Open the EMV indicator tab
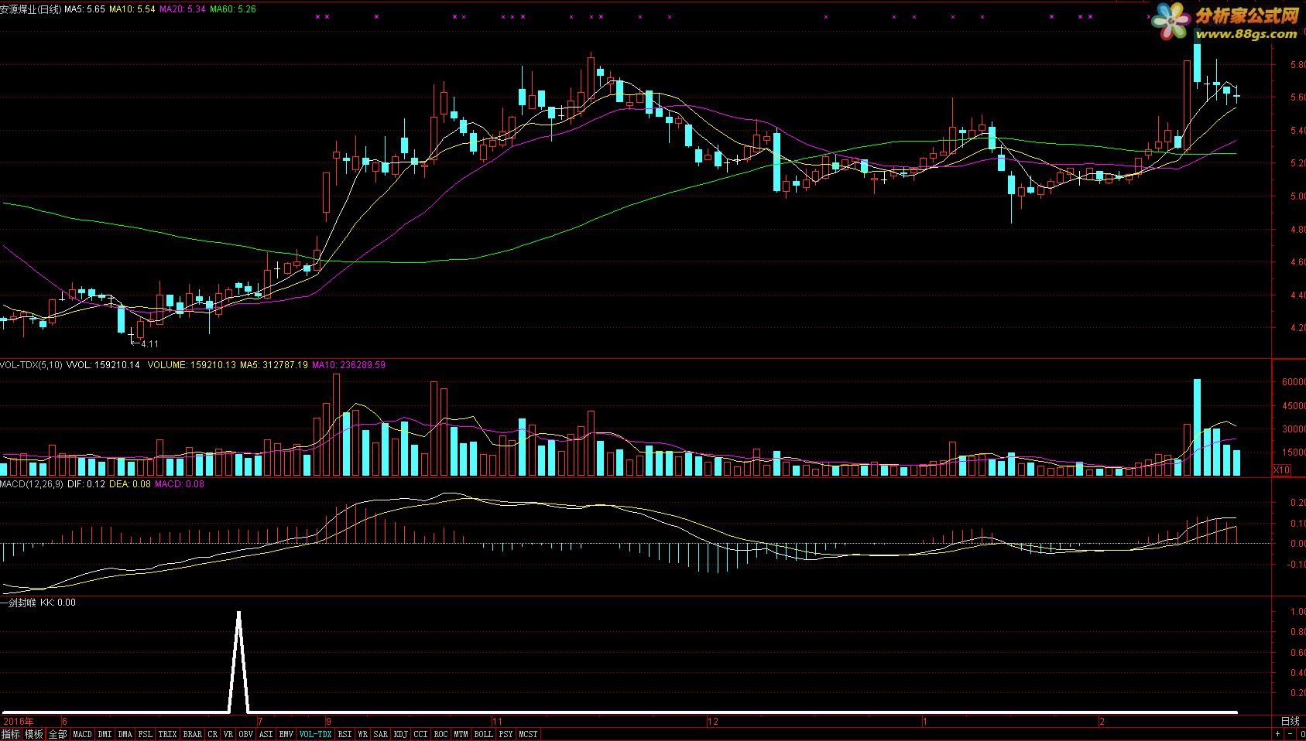Image resolution: width=1306 pixels, height=741 pixels. click(286, 734)
